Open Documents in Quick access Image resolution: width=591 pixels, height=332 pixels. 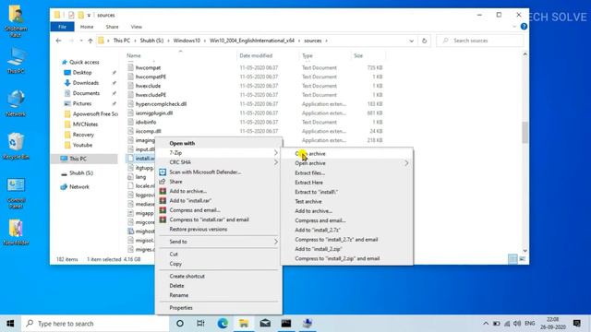[x=86, y=93]
